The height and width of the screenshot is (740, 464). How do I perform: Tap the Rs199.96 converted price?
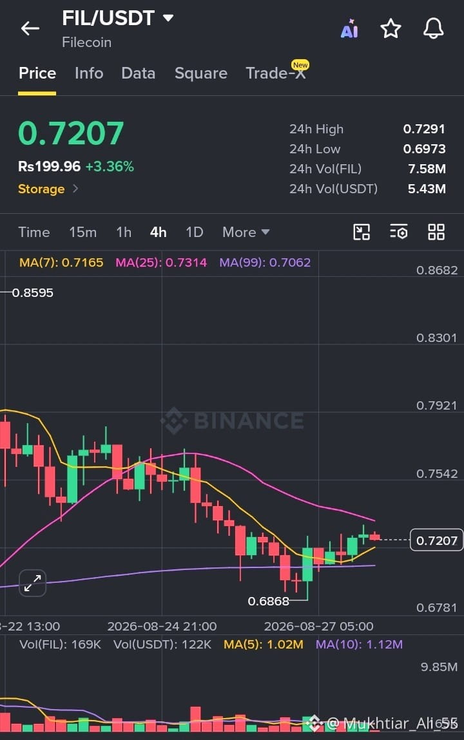49,166
